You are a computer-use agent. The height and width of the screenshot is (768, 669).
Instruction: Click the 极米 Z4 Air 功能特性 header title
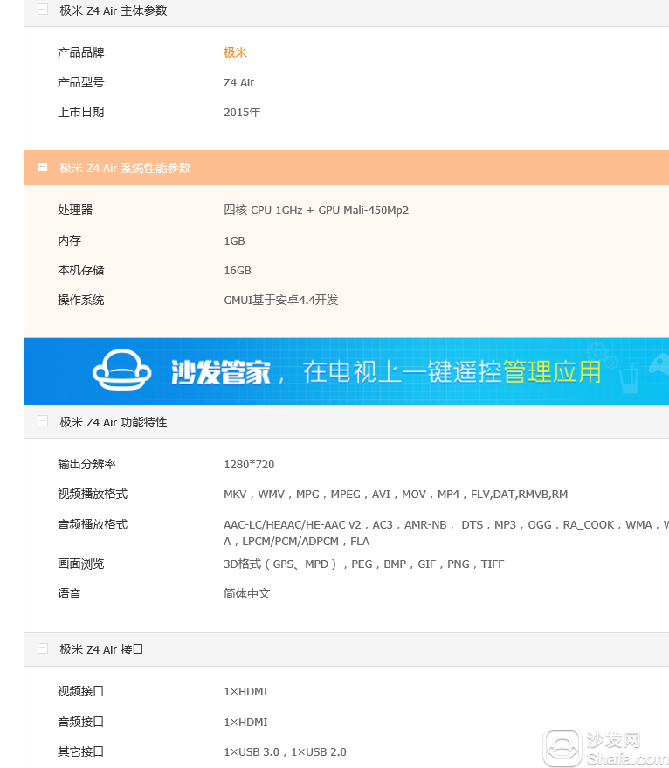point(114,422)
